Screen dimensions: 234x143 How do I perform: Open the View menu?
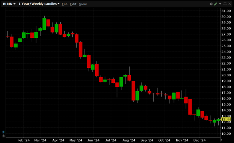click(82, 4)
